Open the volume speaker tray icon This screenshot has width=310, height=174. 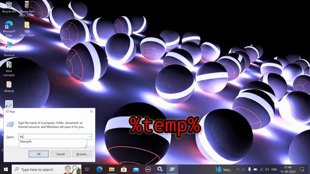(x=267, y=170)
